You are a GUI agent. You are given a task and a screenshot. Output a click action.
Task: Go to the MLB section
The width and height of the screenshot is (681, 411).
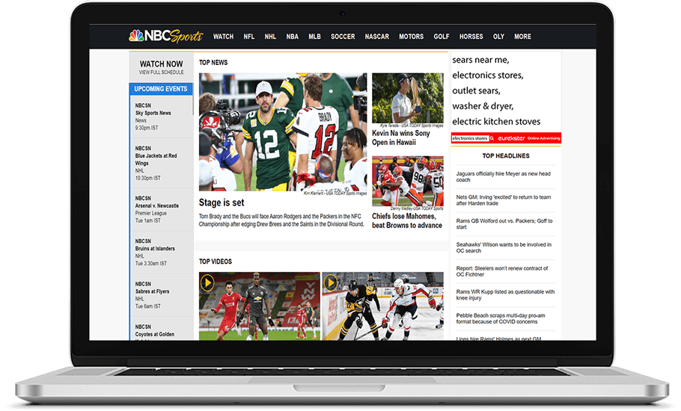[314, 37]
